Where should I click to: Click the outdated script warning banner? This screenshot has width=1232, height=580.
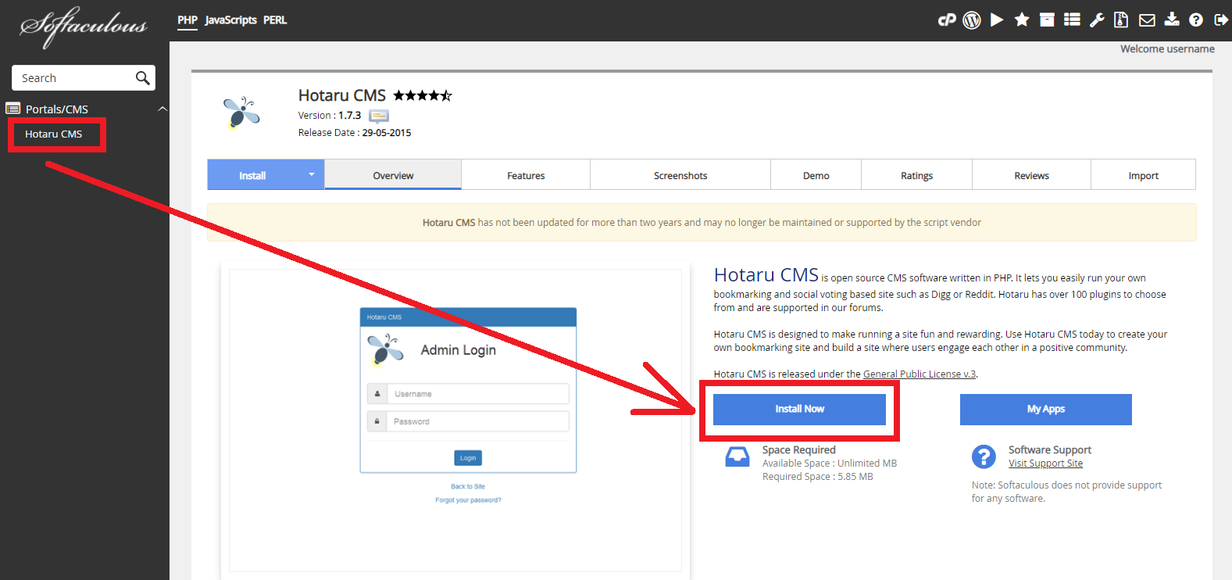pos(702,222)
